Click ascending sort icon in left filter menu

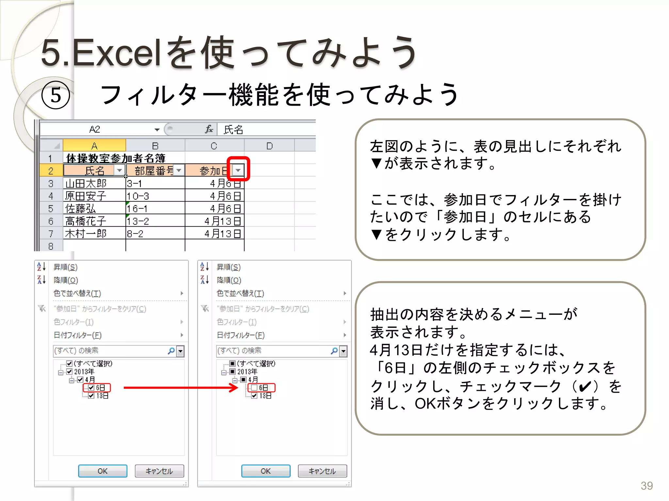(x=41, y=267)
